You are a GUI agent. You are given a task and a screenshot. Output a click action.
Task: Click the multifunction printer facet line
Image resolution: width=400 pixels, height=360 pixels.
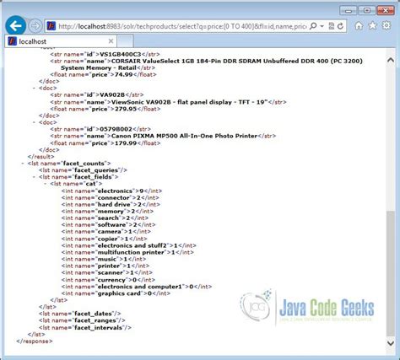tap(127, 252)
